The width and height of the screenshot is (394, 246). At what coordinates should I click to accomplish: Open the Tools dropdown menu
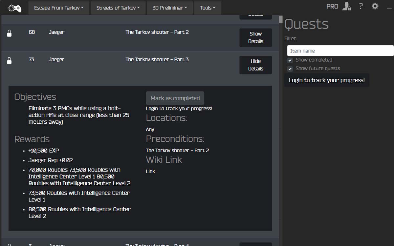(x=208, y=8)
